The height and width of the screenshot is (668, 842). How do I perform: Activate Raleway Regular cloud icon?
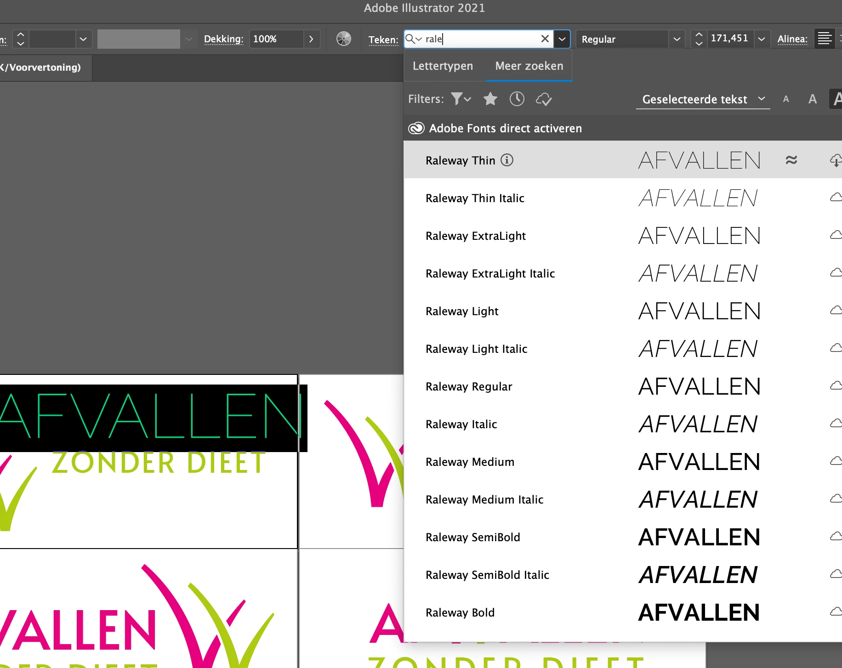836,386
